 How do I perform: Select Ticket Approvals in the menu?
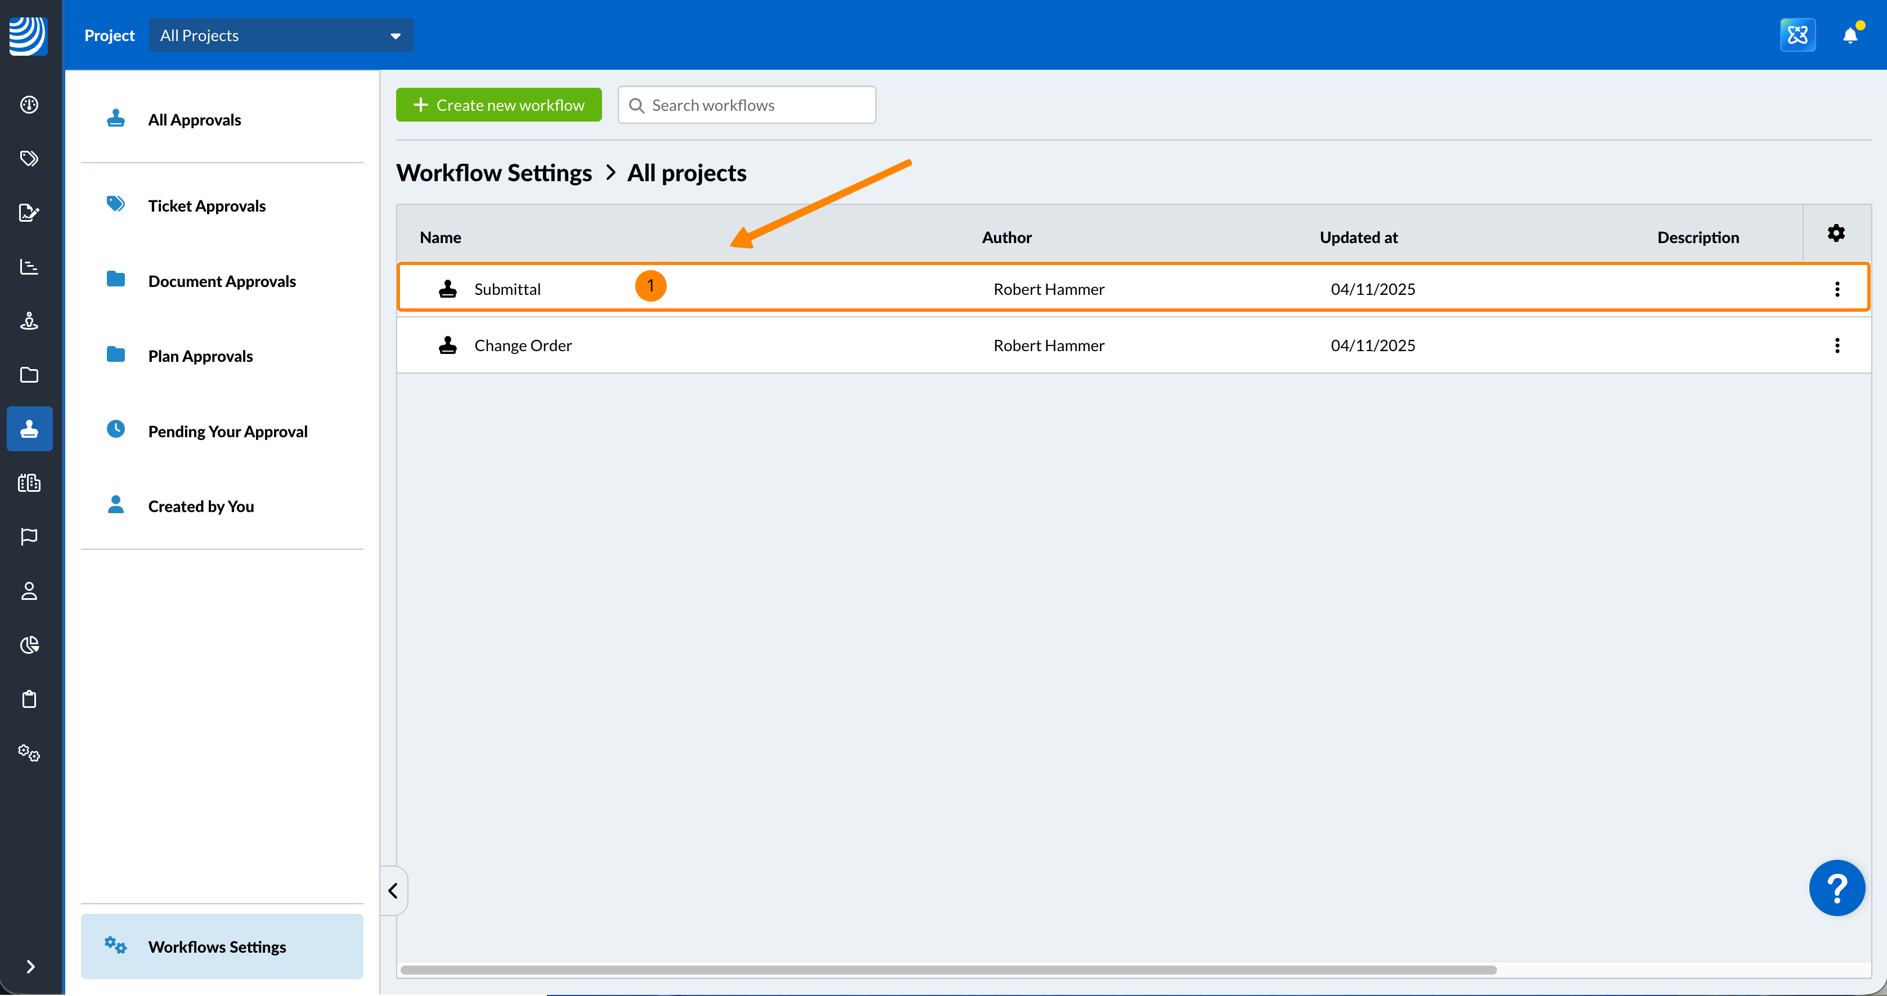pyautogui.click(x=206, y=206)
